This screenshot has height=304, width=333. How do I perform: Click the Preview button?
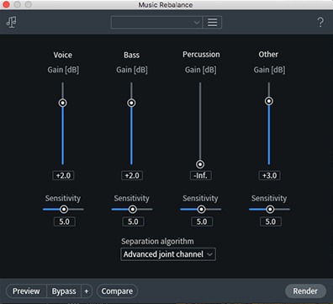[x=26, y=291]
